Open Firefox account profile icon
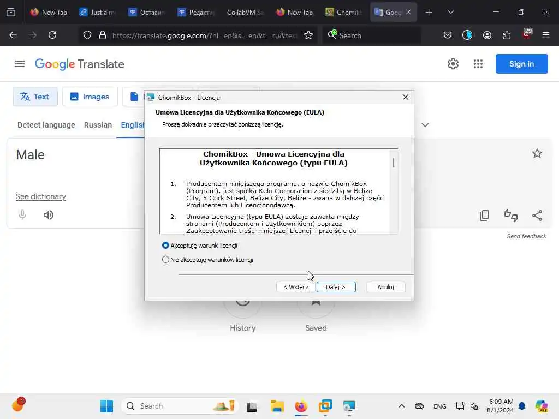 point(487,35)
